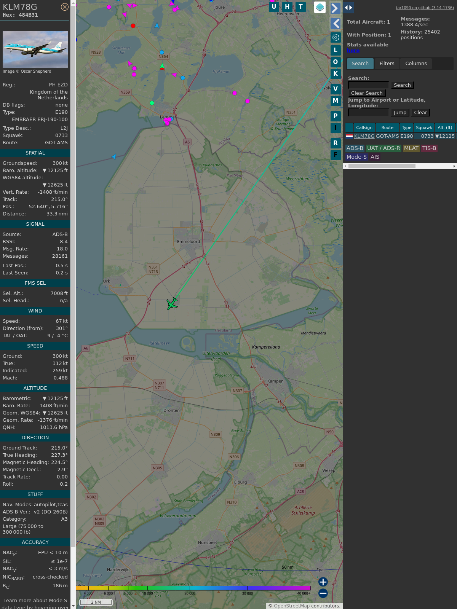Click the Search submit button
This screenshot has width=457, height=609.
[402, 85]
